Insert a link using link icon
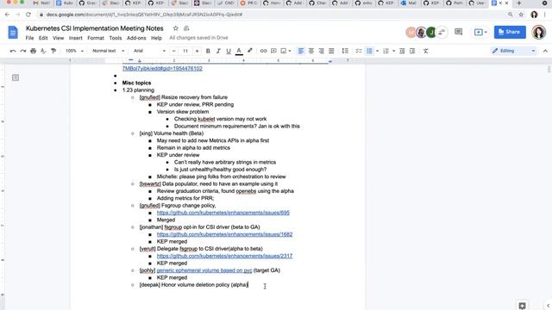 click(263, 51)
